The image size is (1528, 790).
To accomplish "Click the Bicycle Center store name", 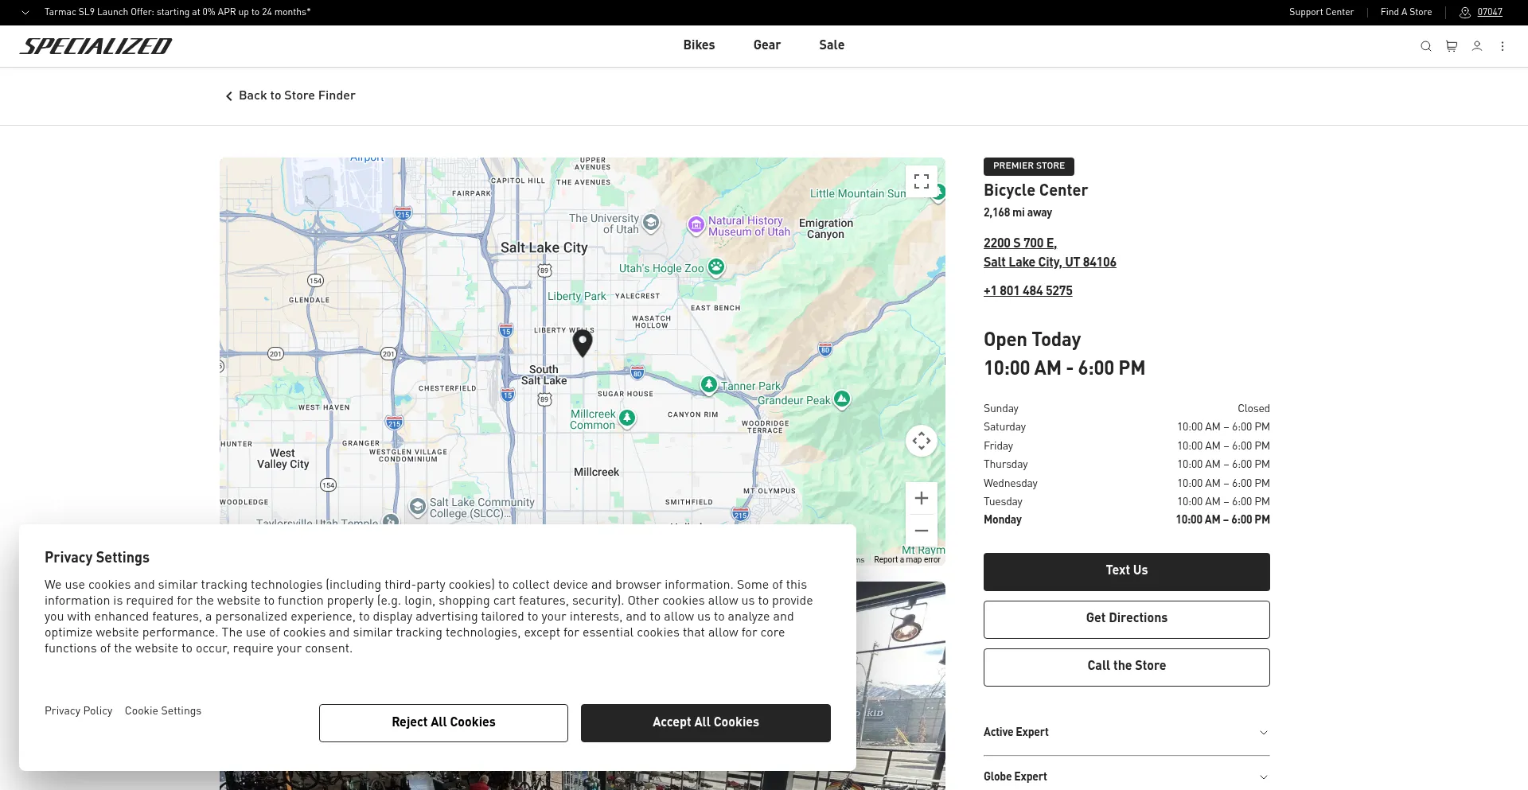I will (1035, 190).
